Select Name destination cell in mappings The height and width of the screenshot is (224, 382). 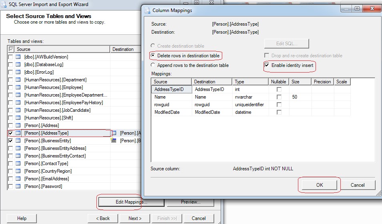[x=212, y=97]
